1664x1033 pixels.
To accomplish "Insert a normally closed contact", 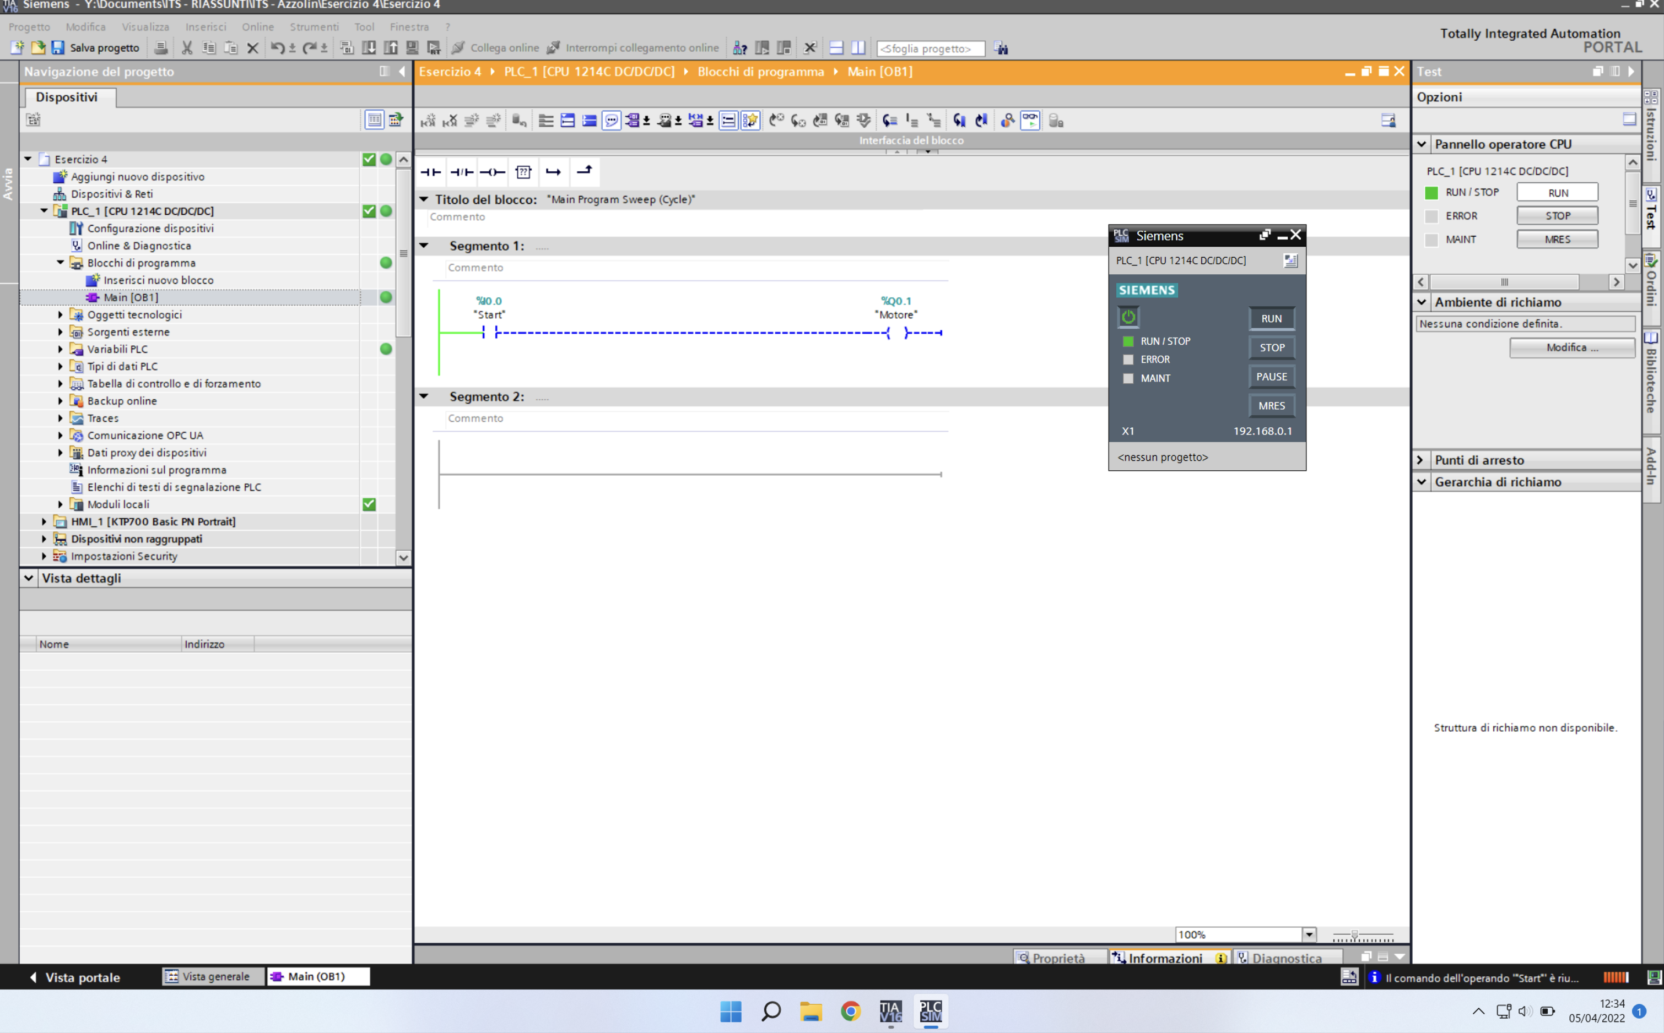I will pos(462,172).
